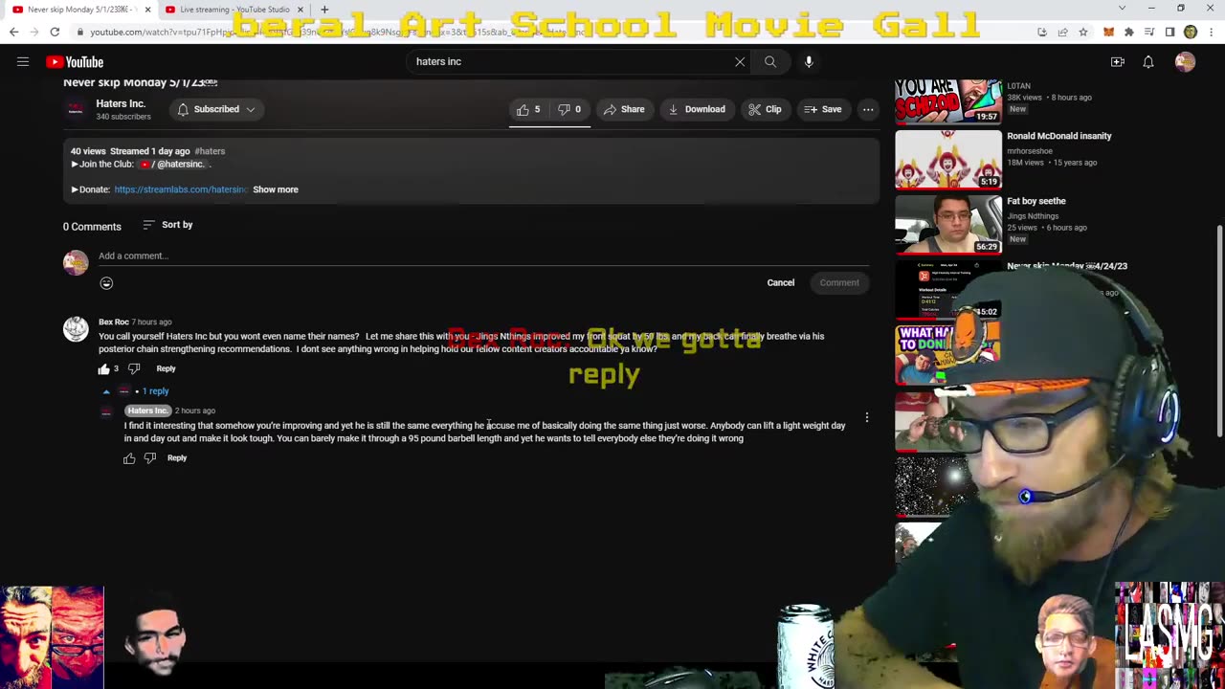Open the Bex Roc commenter name
The width and height of the screenshot is (1225, 689).
pyautogui.click(x=114, y=322)
